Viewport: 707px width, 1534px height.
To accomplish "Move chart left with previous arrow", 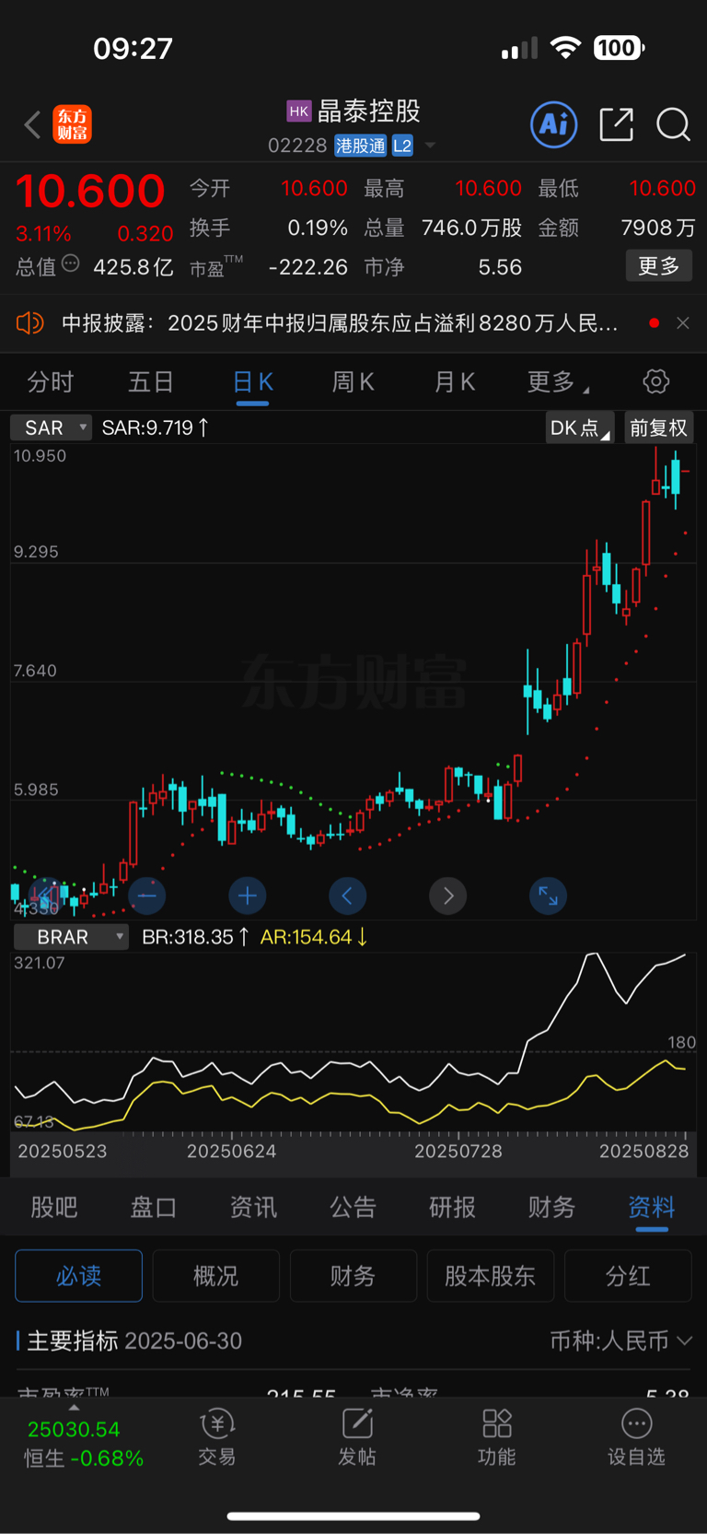I will click(347, 895).
